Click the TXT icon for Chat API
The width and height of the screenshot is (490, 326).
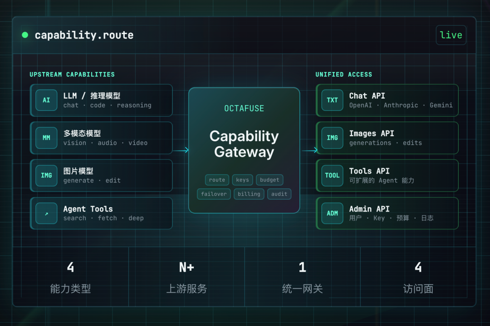tap(332, 100)
